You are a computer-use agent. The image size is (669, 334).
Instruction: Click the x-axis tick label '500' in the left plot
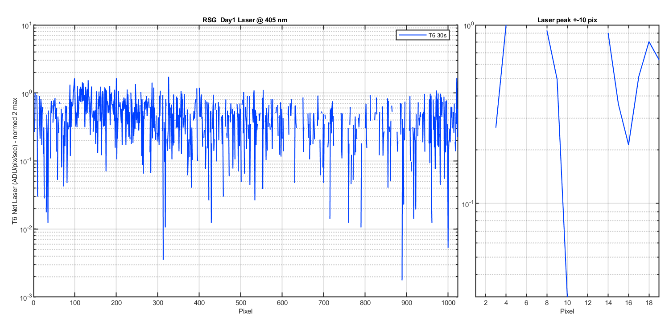pos(241,303)
